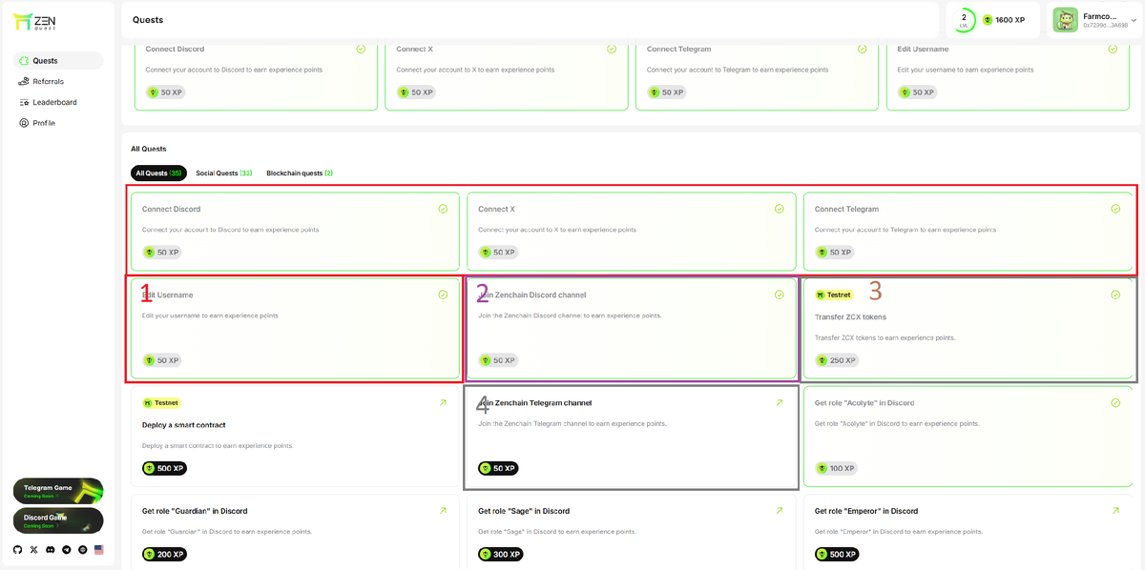Open the X social icon in sidebar footer

(x=34, y=550)
